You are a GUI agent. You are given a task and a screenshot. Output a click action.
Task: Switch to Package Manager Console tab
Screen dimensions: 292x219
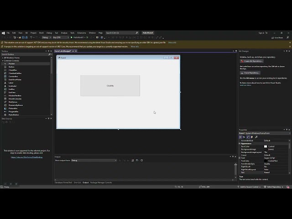pos(101,182)
